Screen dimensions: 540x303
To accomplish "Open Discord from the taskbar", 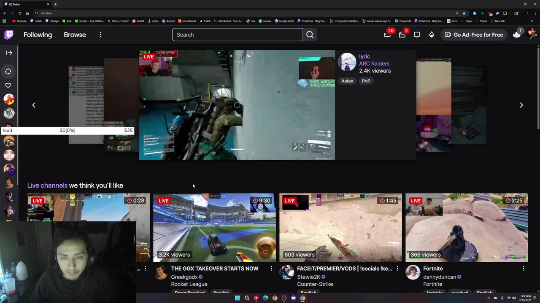I will (x=293, y=298).
